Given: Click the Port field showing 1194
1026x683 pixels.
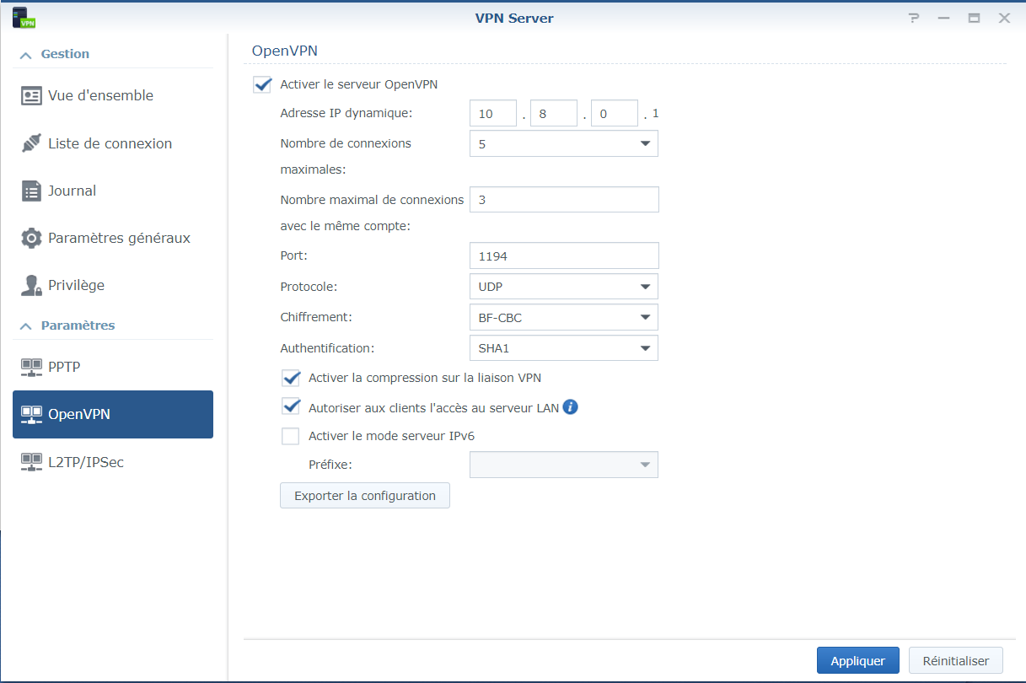Looking at the screenshot, I should (x=563, y=255).
